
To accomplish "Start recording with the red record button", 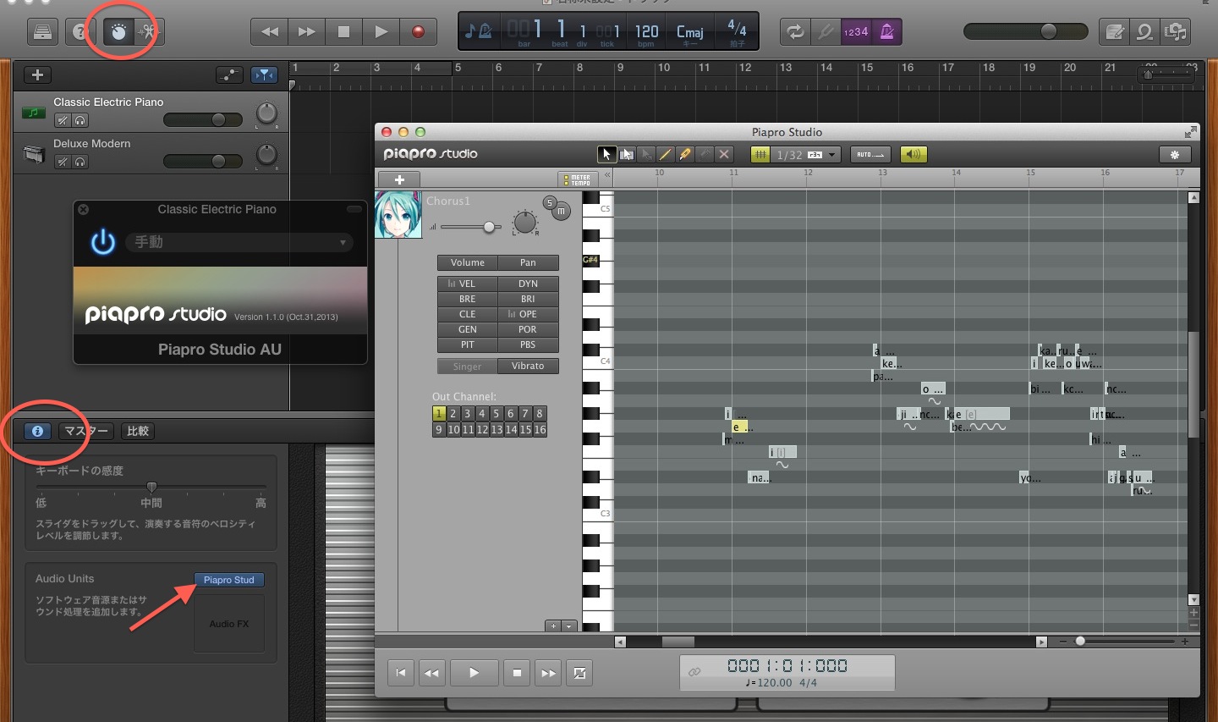I will 418,32.
